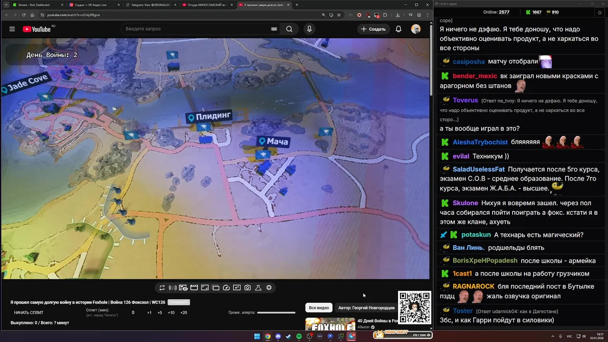Add +5 minutes to the split

click(160, 313)
